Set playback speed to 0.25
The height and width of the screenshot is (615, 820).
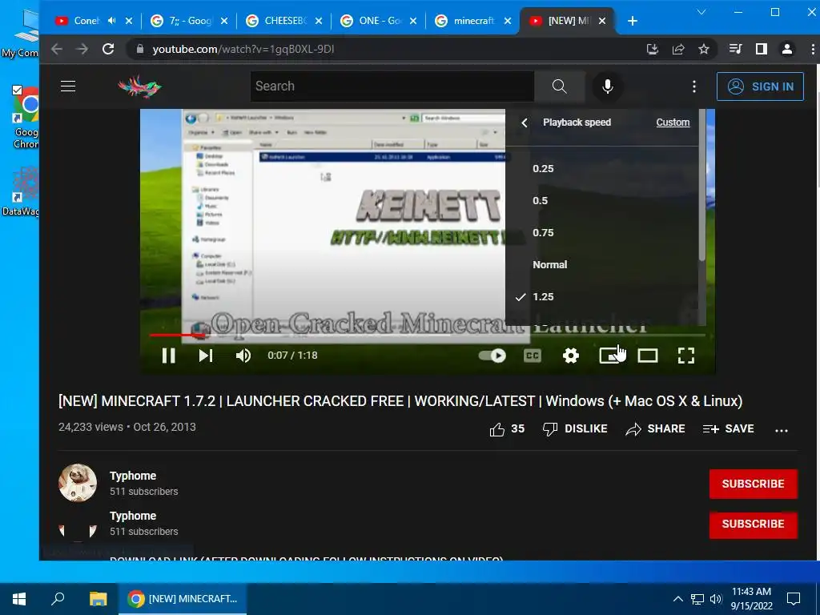[x=601, y=168]
